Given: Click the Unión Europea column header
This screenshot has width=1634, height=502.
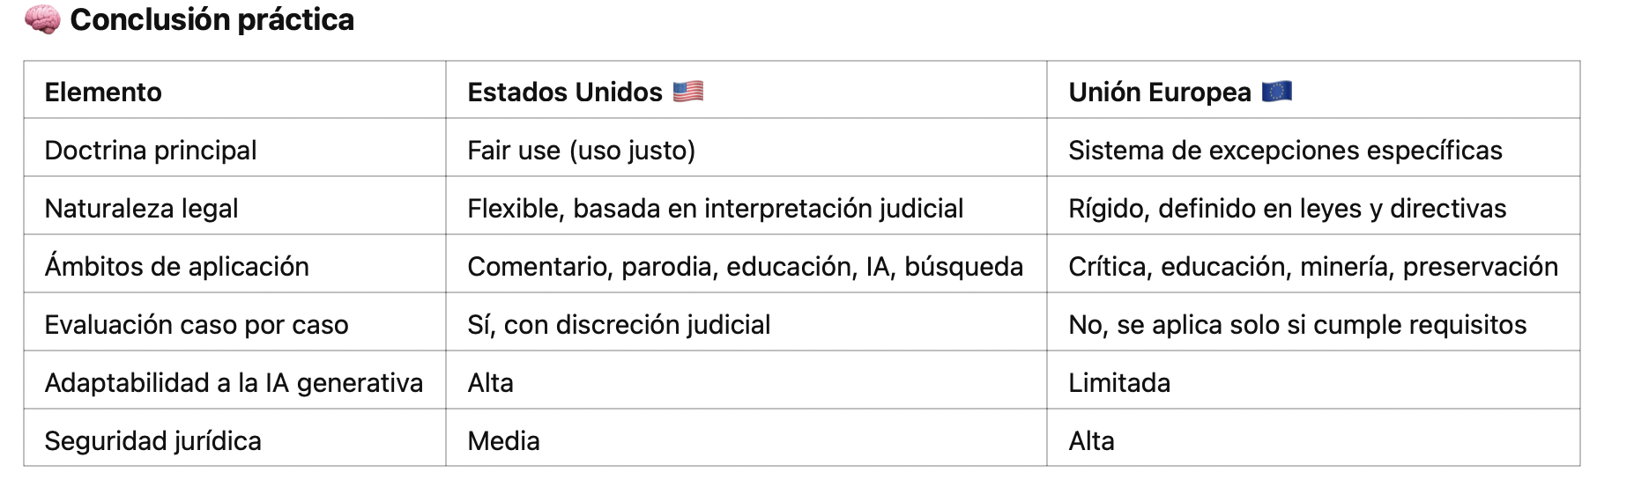Looking at the screenshot, I should coord(1160,92).
